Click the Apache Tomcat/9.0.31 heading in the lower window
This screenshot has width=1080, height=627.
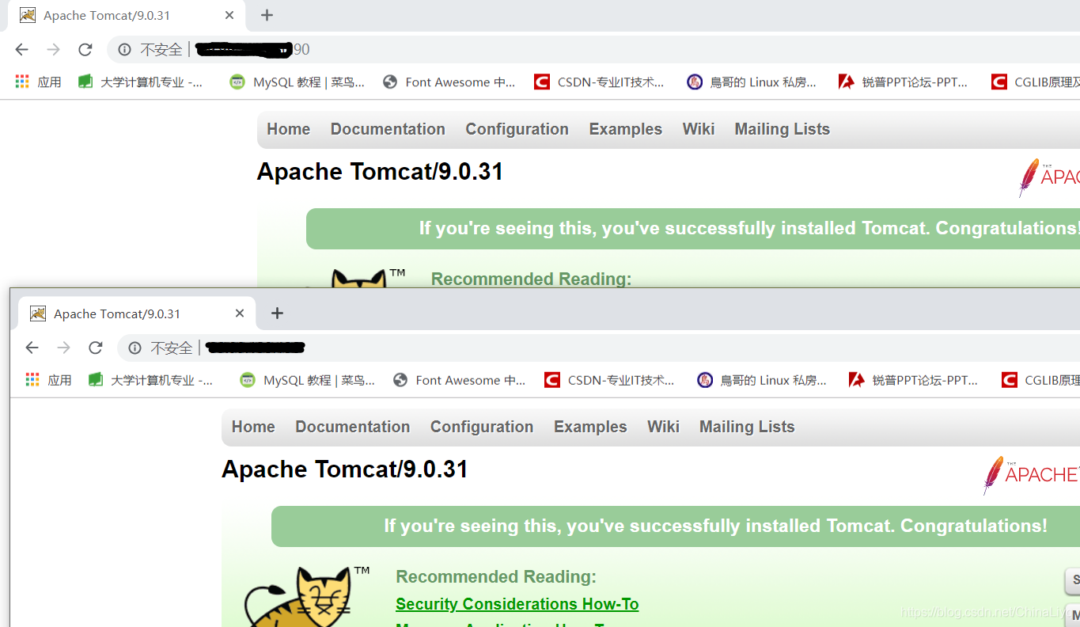point(345,469)
